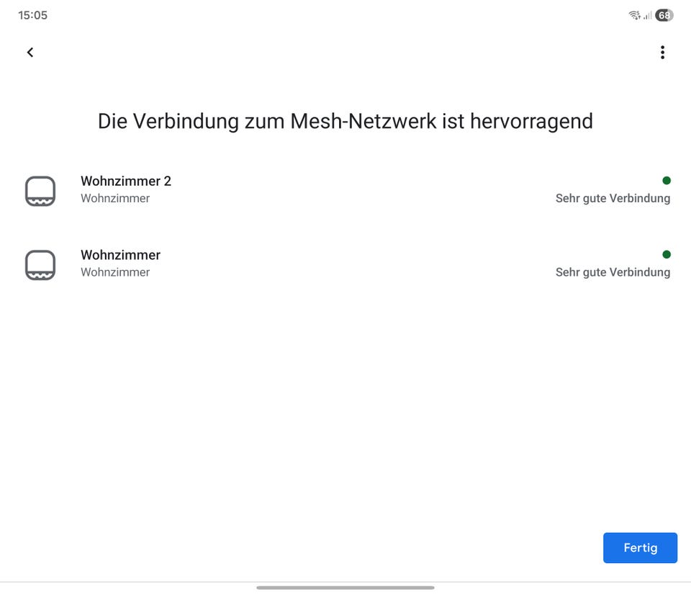Screen dimensions: 691x594
Task: Tap the bottom navigation gesture bar
Action: [345, 588]
